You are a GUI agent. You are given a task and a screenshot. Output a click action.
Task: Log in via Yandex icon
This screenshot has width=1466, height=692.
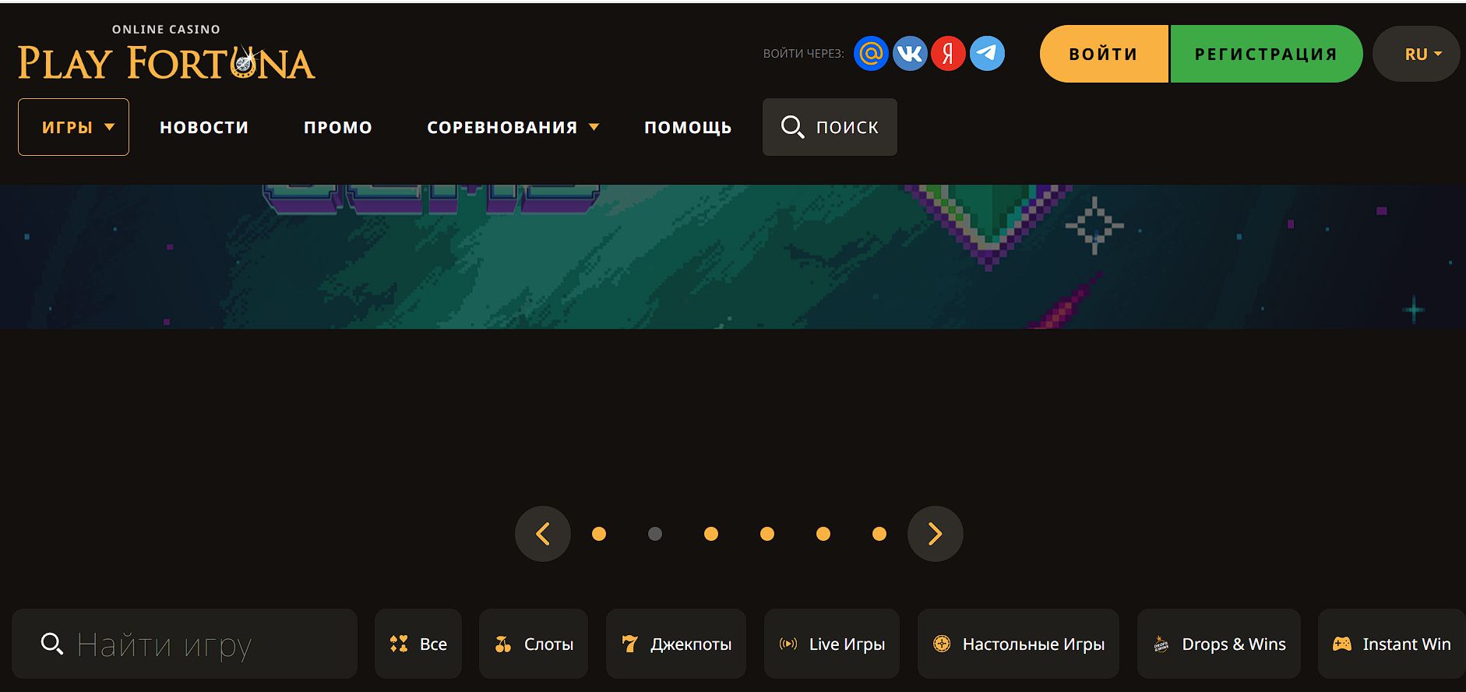tap(948, 54)
